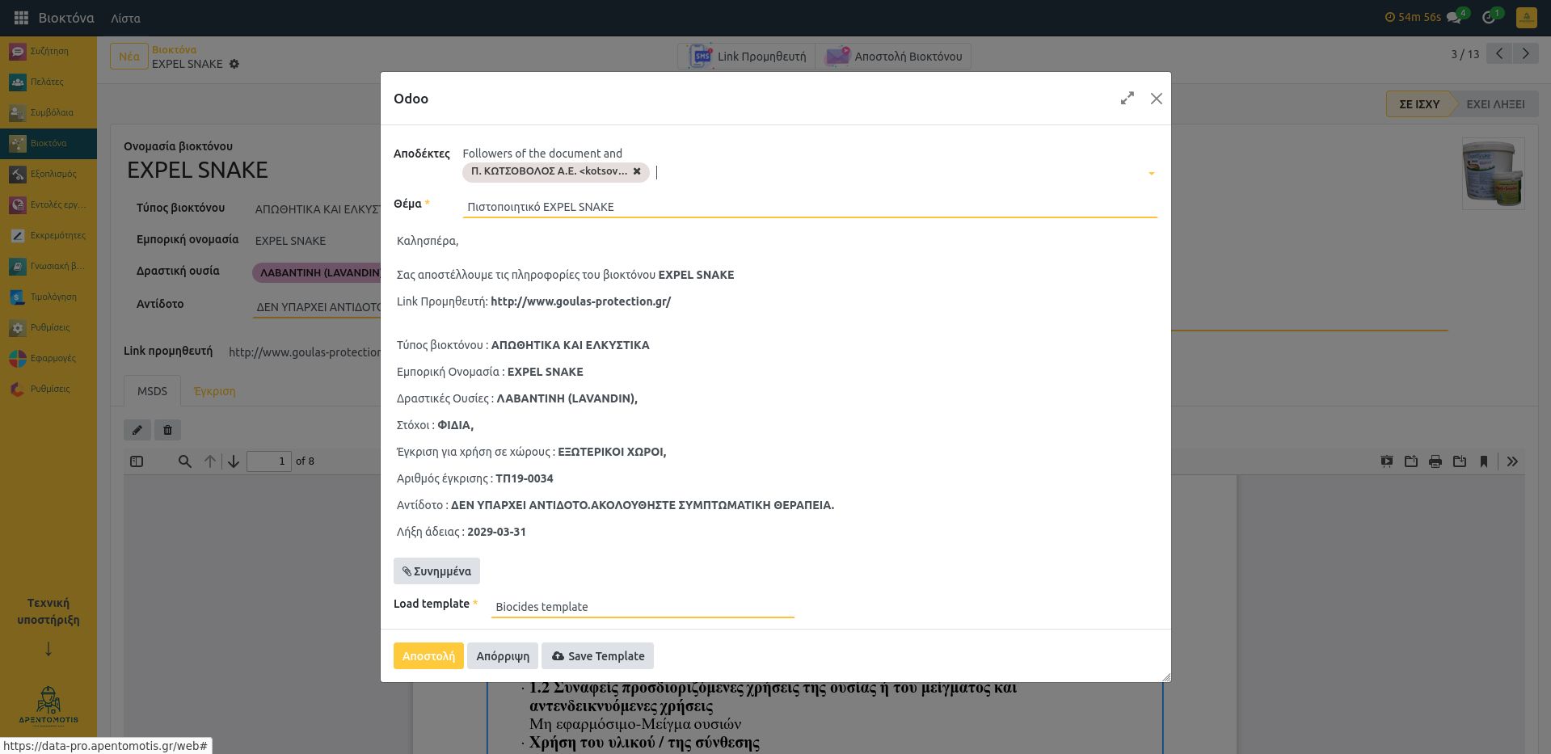Switch PDF viewer to presentation mode
Screen dimensions: 1551x754
coord(1387,461)
